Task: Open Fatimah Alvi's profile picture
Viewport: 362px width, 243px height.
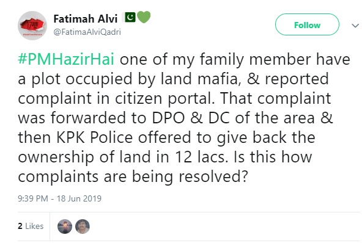Action: [32, 26]
